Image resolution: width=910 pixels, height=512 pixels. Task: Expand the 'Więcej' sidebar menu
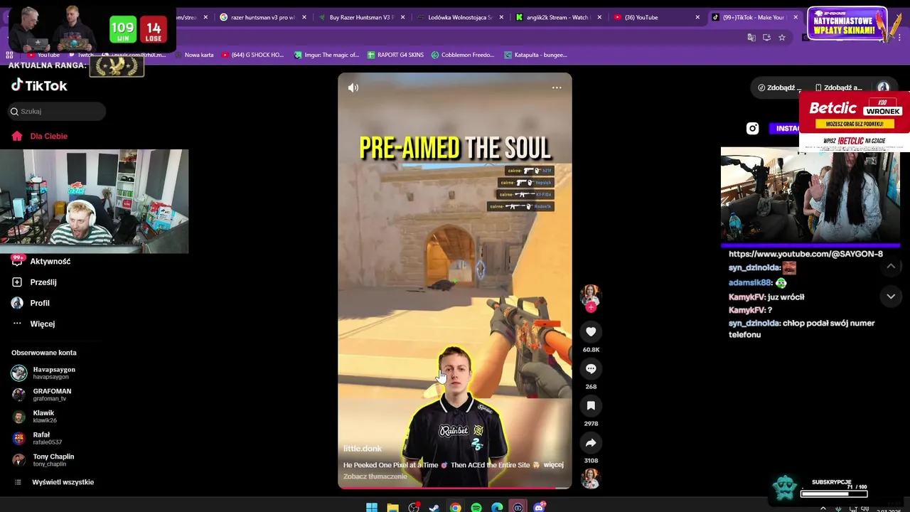(33, 324)
